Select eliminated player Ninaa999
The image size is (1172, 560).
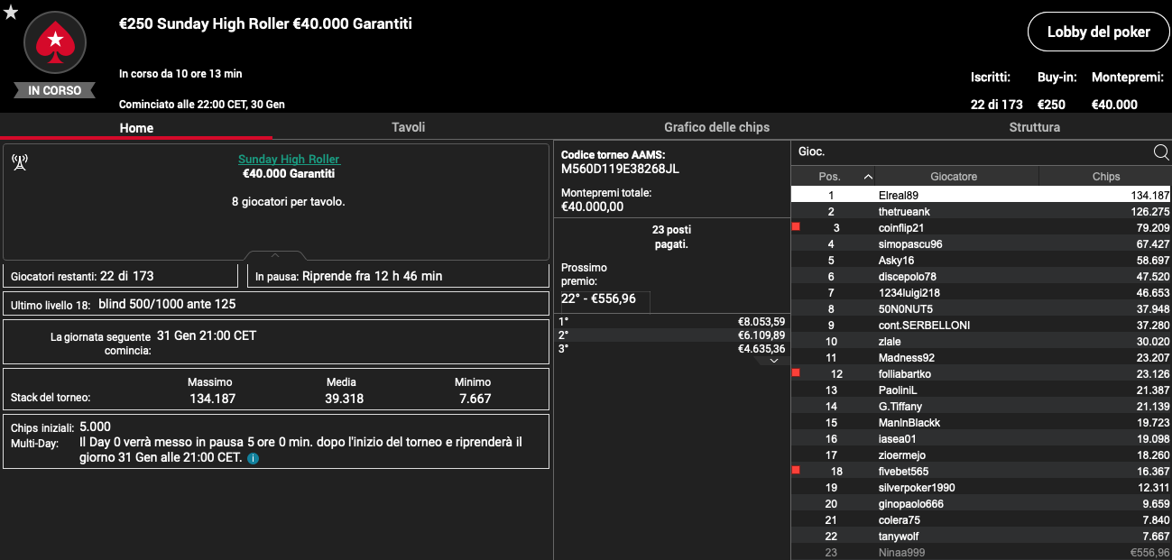click(x=981, y=552)
